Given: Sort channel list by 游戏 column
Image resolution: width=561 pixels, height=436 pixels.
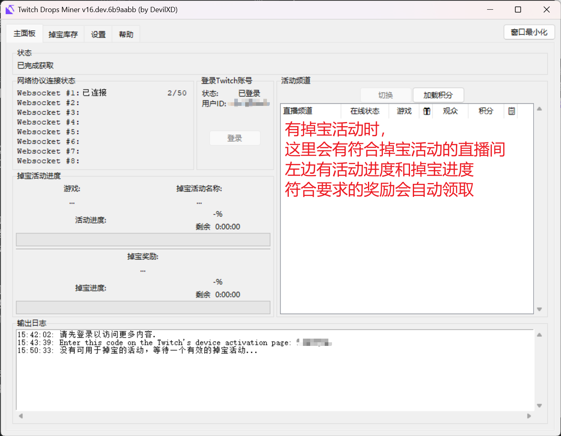Looking at the screenshot, I should [x=404, y=111].
